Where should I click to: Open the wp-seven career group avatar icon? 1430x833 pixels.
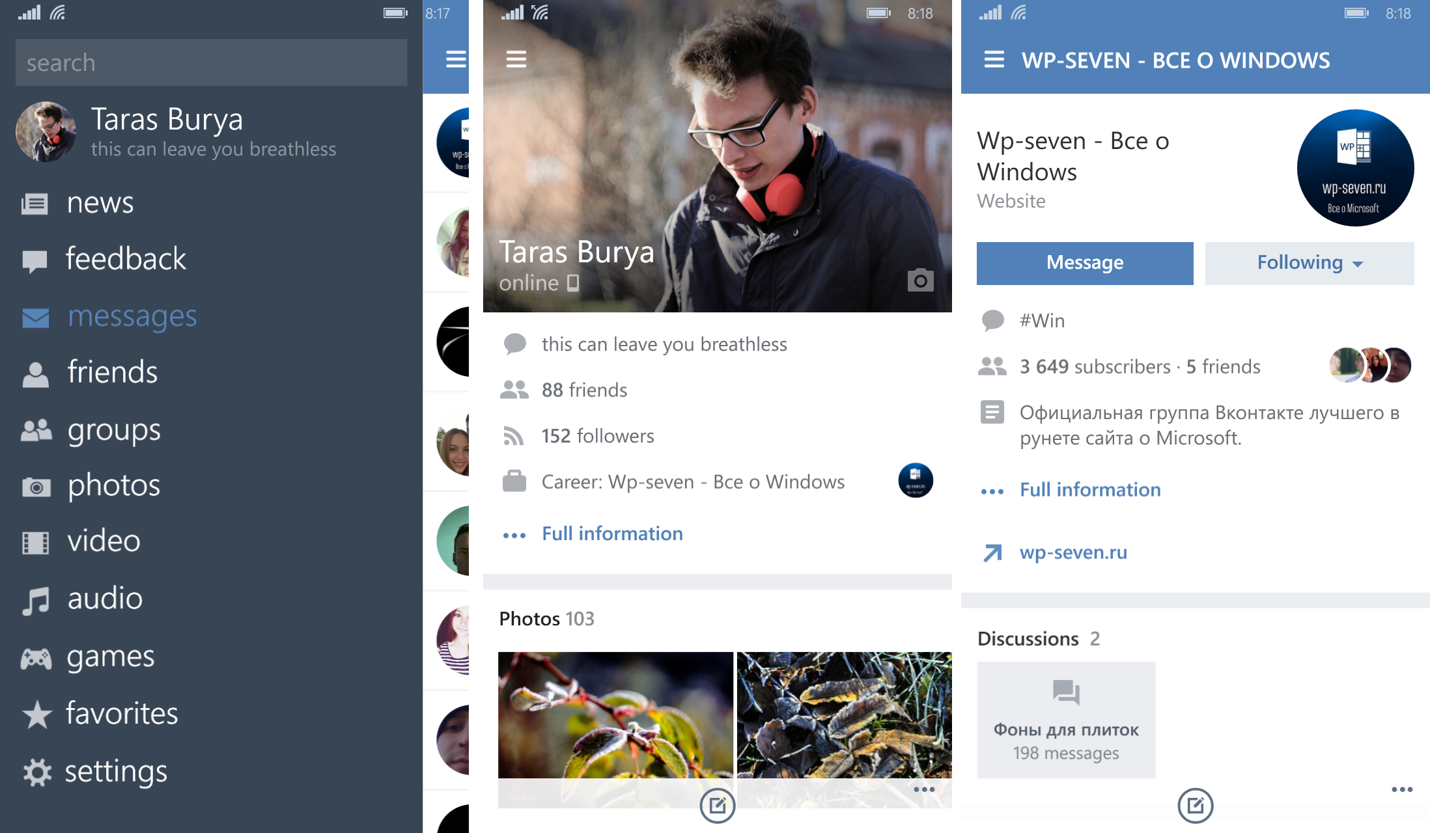coord(916,481)
